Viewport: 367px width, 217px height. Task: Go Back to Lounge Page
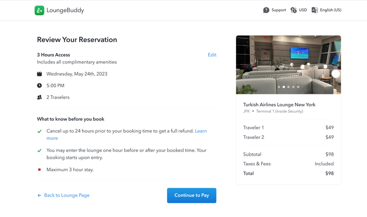tap(67, 195)
